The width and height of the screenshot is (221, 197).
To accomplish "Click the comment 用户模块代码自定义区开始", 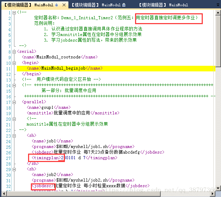I will click(x=64, y=79).
